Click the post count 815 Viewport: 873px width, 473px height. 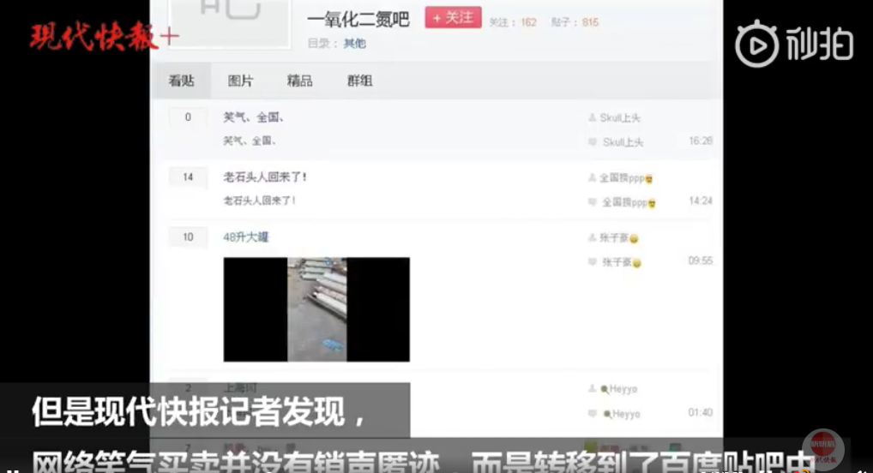[x=590, y=22]
